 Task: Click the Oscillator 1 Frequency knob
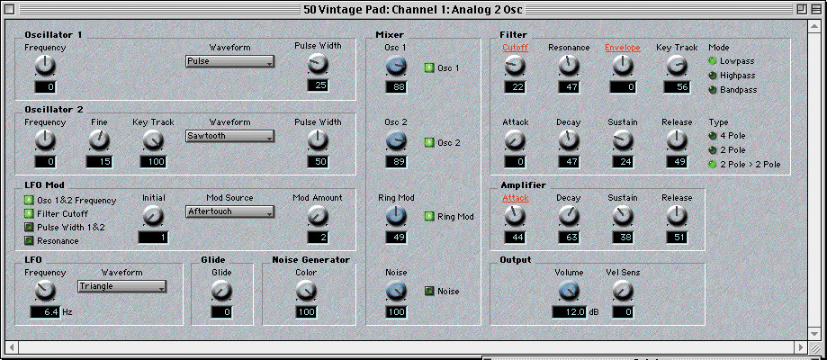[x=45, y=66]
